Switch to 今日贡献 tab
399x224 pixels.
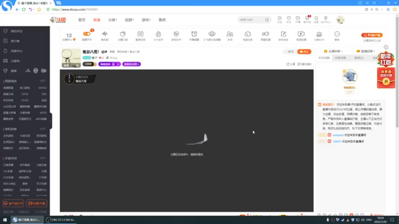point(324,58)
